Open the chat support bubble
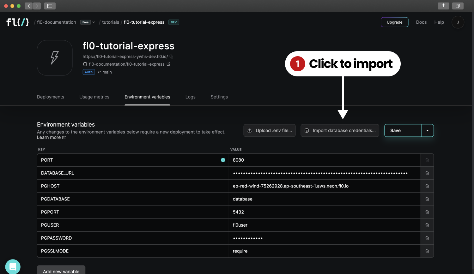The image size is (474, 274). [13, 266]
